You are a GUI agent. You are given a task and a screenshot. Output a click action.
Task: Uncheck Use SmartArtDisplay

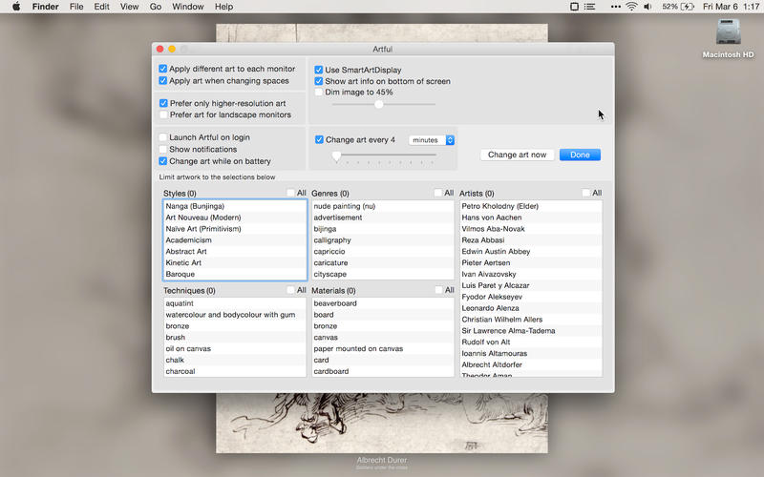pos(319,70)
